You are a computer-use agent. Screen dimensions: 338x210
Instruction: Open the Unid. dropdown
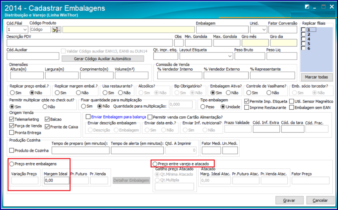[x=264, y=30]
